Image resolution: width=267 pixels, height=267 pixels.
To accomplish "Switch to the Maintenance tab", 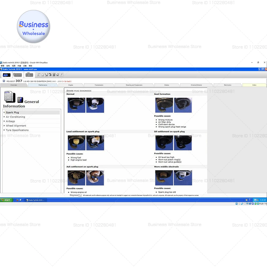I will (43, 85).
